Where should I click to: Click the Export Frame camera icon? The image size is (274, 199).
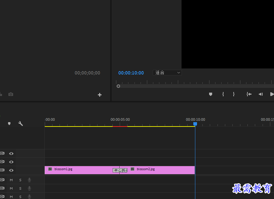click(x=11, y=94)
